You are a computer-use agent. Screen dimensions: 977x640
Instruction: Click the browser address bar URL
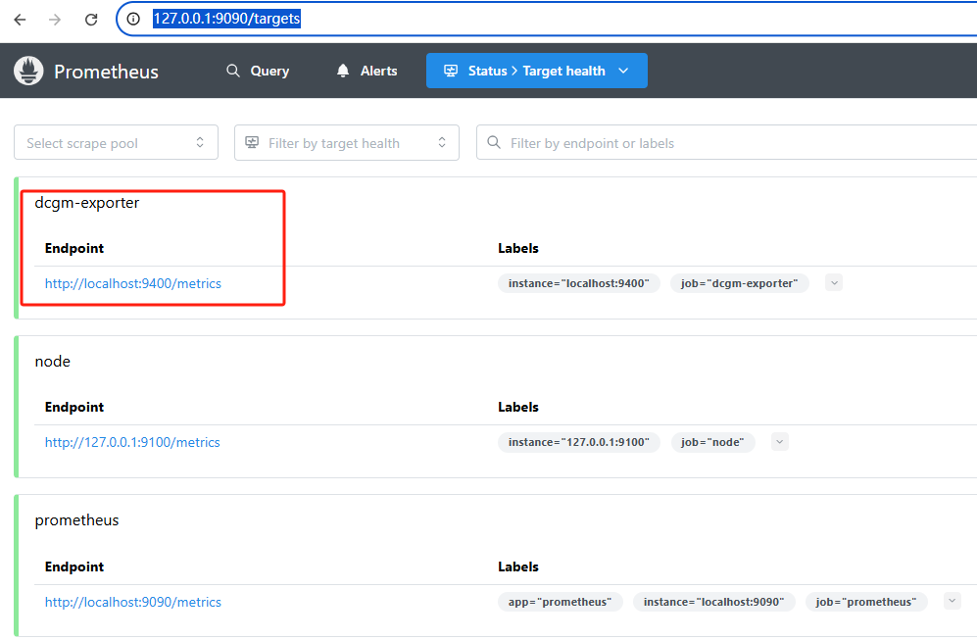tap(226, 19)
